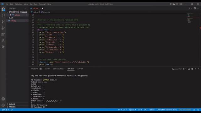Select Python 3.9.13 interpreter in status bar
The image size is (201, 113).
pos(166,110)
